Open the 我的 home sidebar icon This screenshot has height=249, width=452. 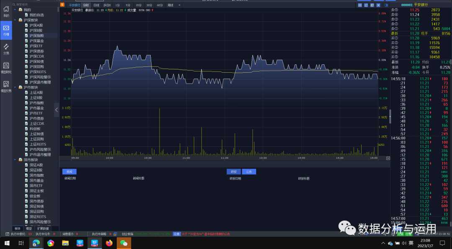tap(6, 11)
